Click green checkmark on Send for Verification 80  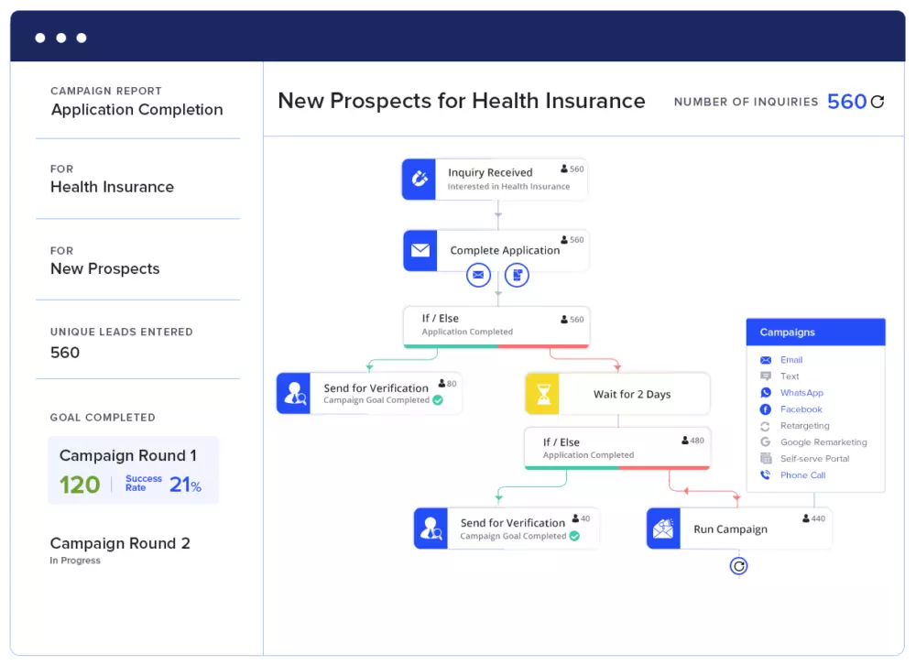coord(438,400)
